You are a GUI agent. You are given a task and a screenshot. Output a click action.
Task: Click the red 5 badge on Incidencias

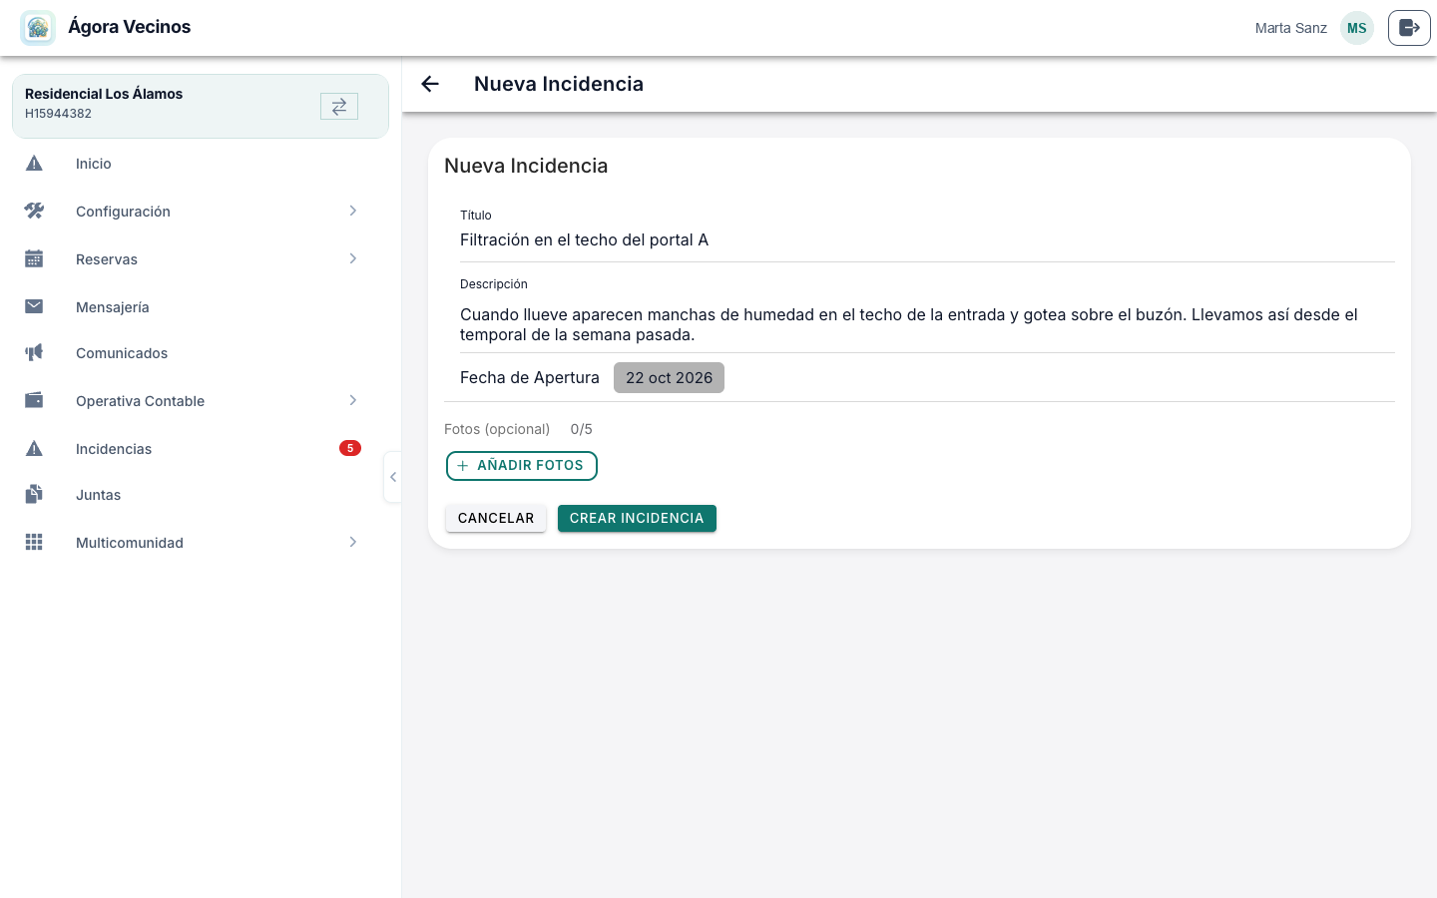[x=350, y=448]
